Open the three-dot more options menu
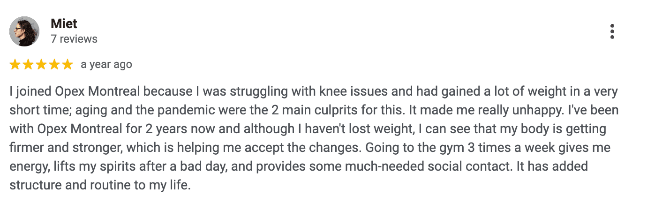The width and height of the screenshot is (647, 211). [612, 31]
